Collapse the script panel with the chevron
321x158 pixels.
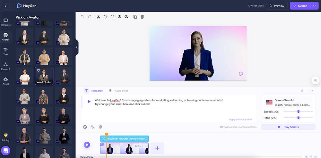click(x=311, y=91)
